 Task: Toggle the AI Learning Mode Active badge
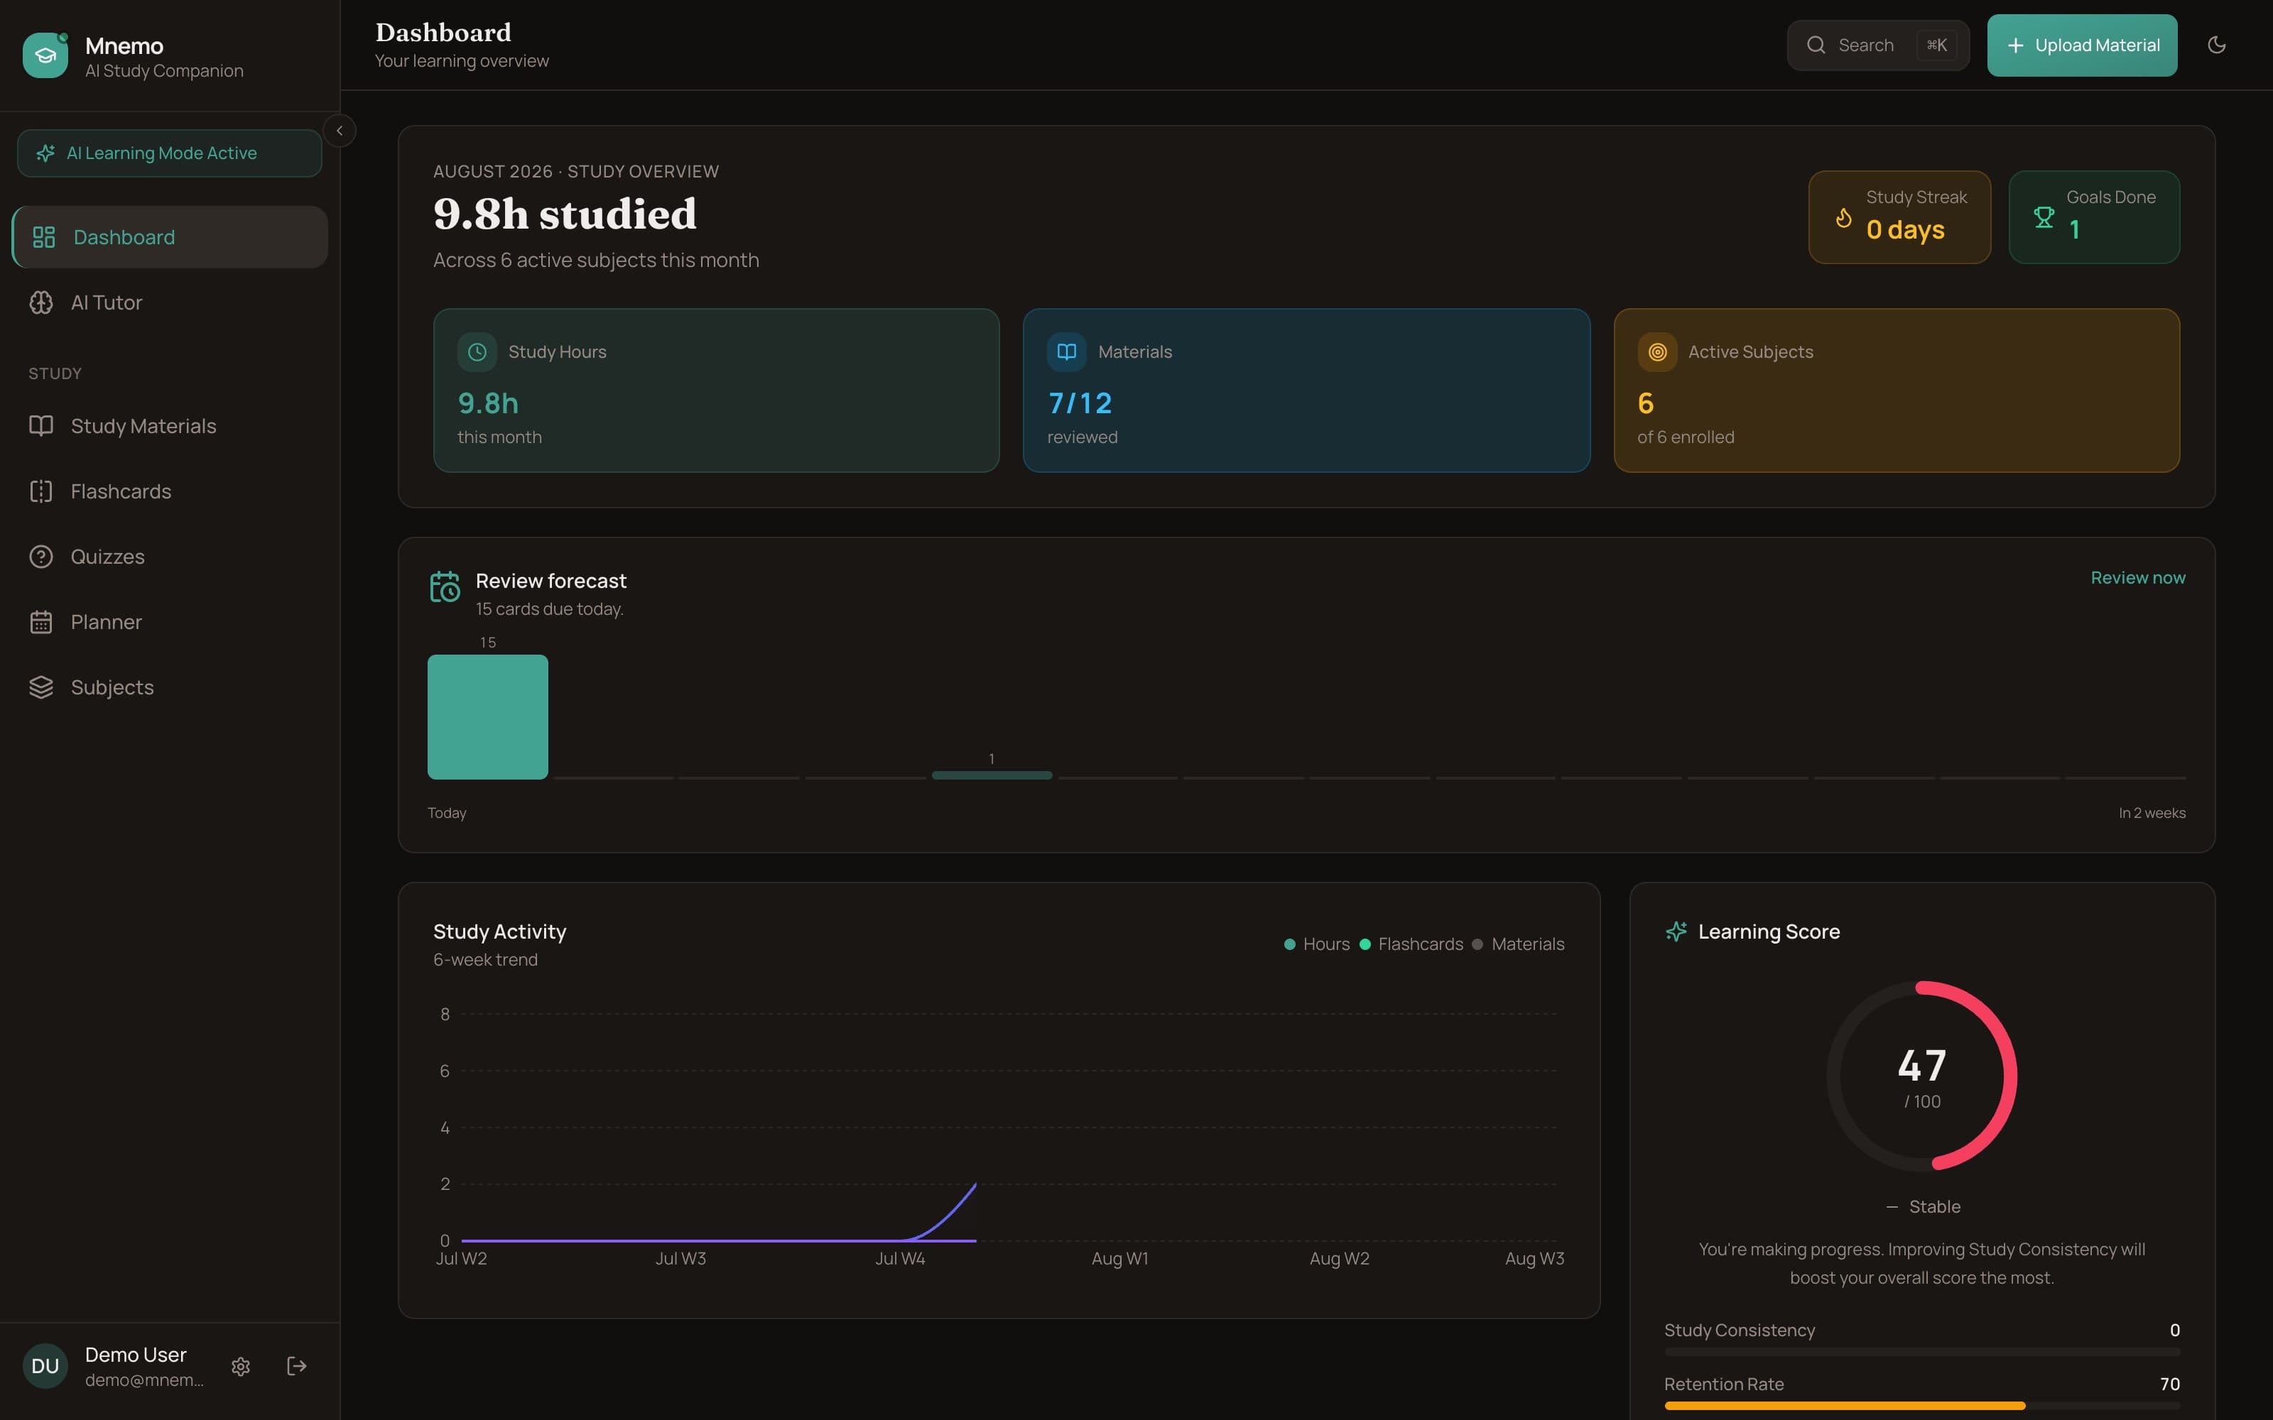(169, 153)
